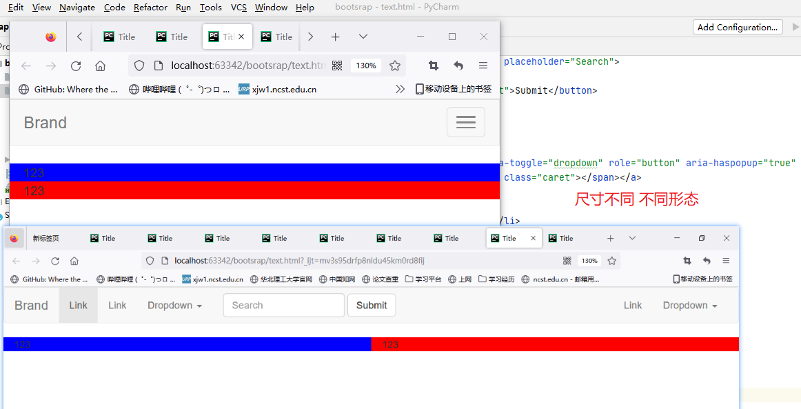Expand the list all tabs chevron in upper browser

click(x=363, y=37)
